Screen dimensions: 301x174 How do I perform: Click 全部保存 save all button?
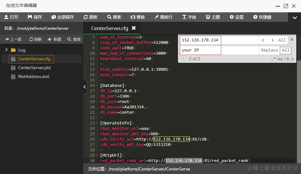[62, 17]
